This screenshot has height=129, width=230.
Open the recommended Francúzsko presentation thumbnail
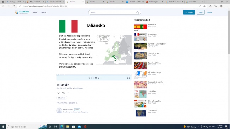point(140,37)
